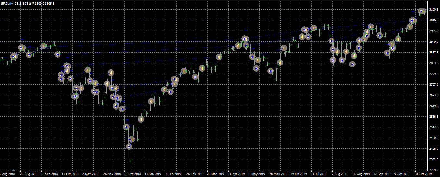Click the 26 Nov 2018 date label
440x177 pixels.
[x=112, y=174]
